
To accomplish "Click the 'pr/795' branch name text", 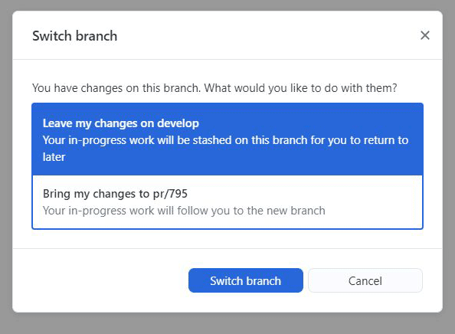I will (170, 194).
